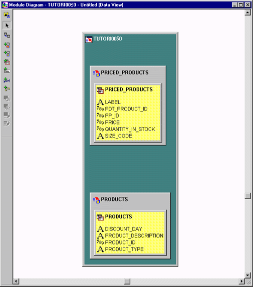Pick the Create Key Based Link tool

click(x=7, y=80)
